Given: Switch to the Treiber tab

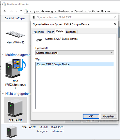Looking at the screenshot, I should [x=50, y=32].
